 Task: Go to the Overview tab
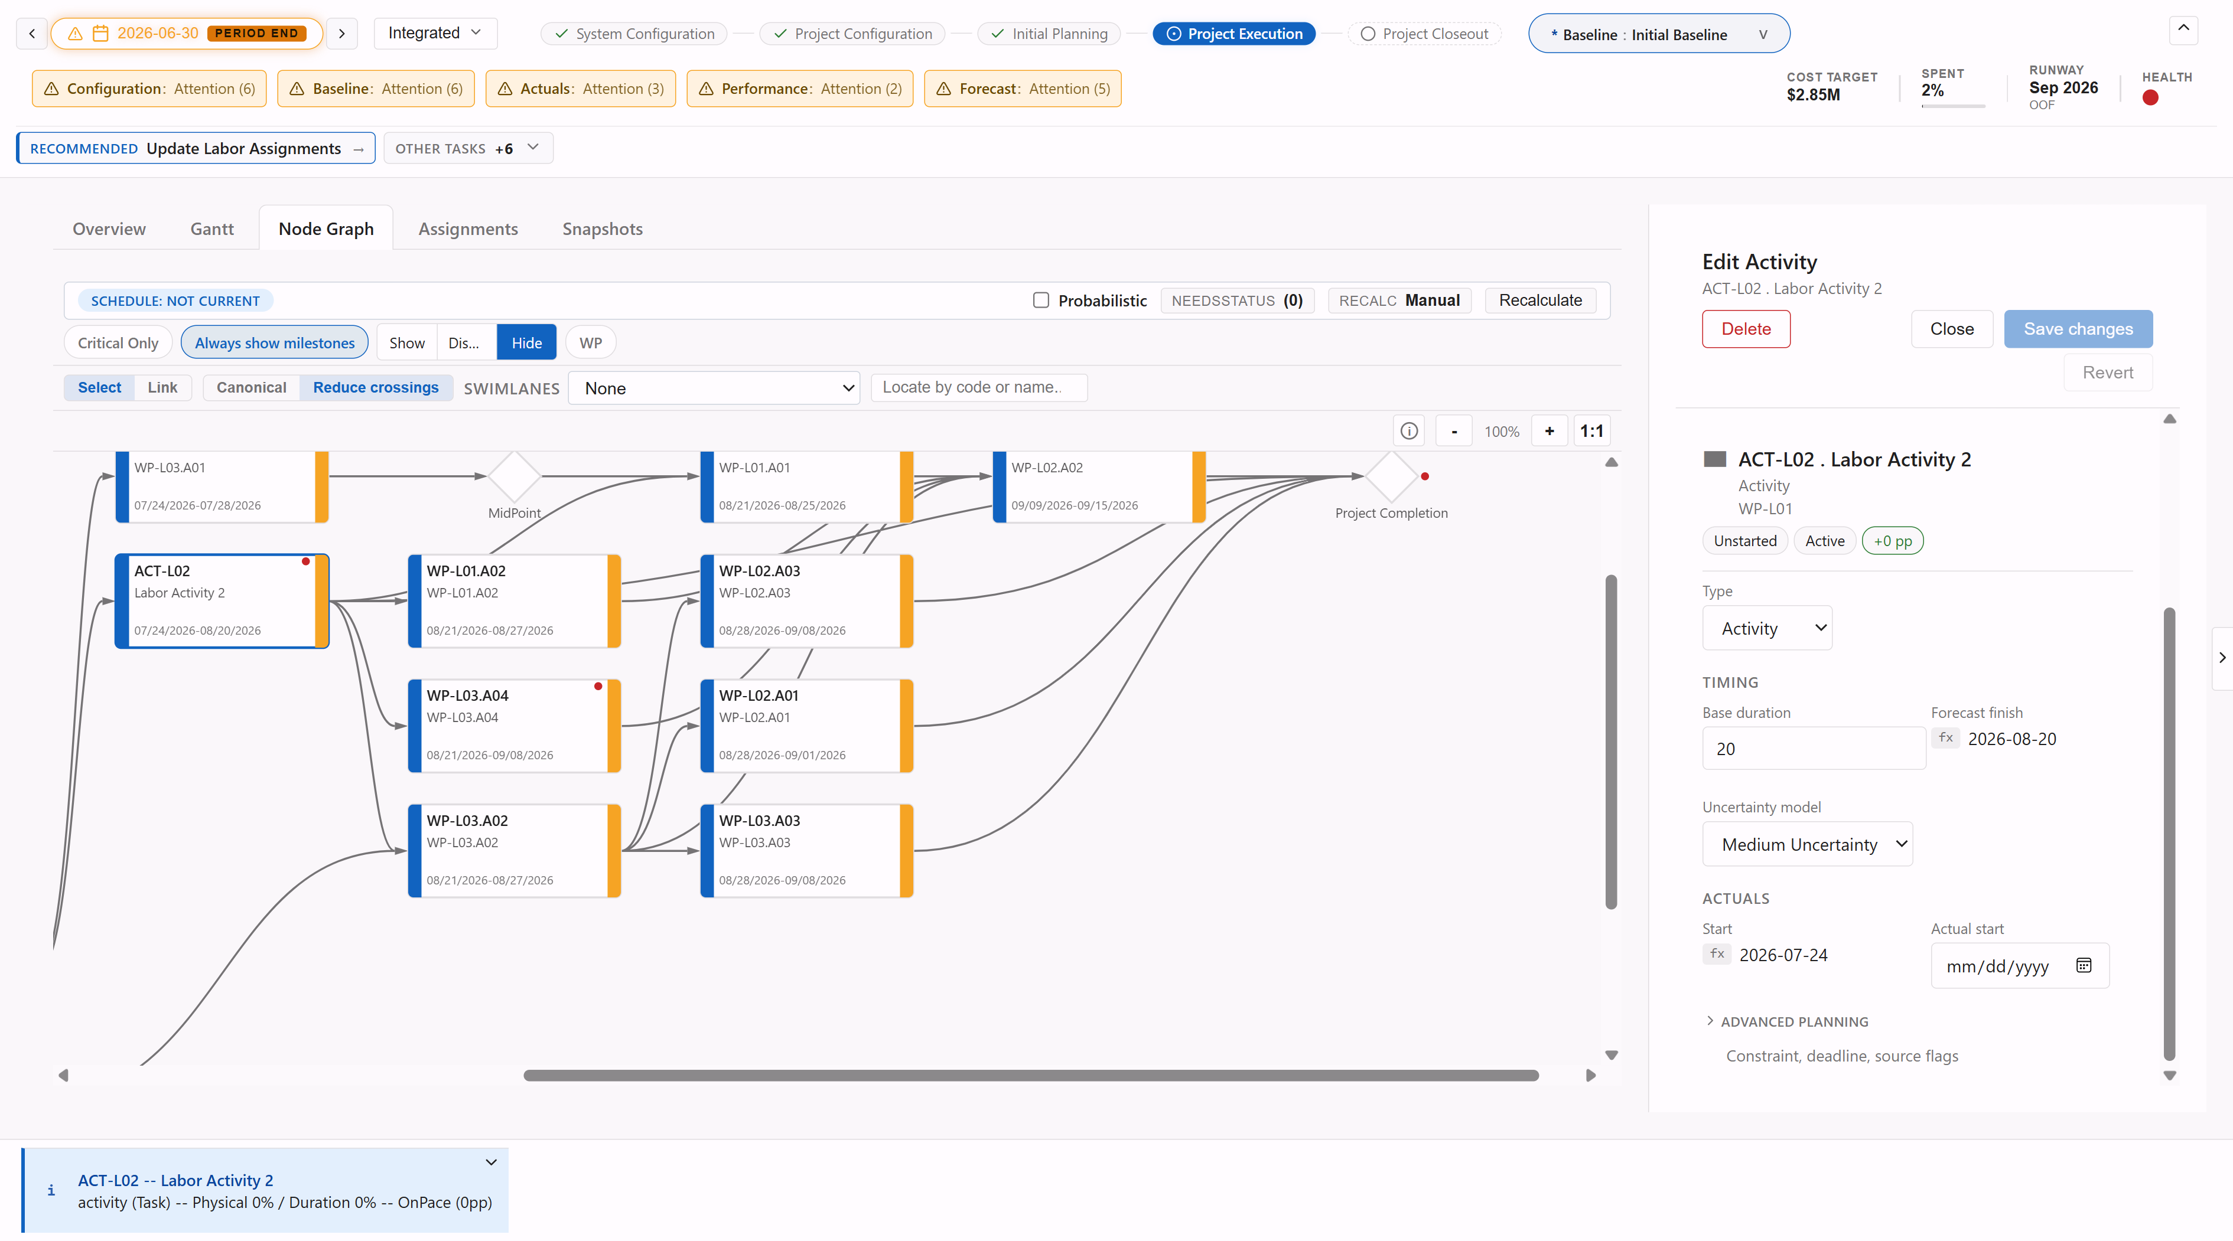pyautogui.click(x=109, y=229)
